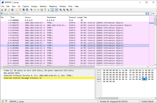
Task: Sort packets by the Protocol column header
Action: coord(72,17)
